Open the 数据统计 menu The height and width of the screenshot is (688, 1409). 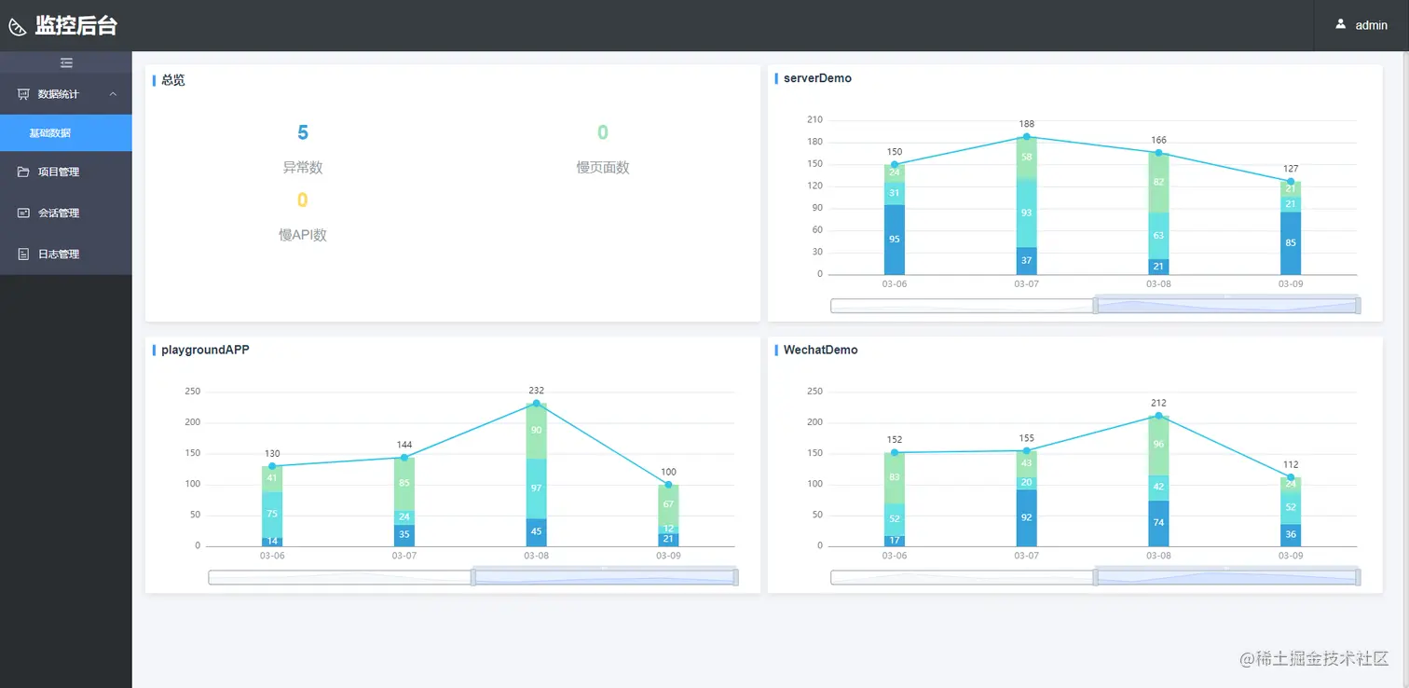tap(66, 94)
